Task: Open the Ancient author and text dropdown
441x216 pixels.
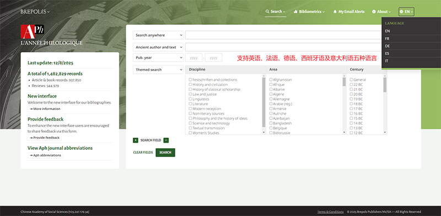Action: pyautogui.click(x=158, y=47)
